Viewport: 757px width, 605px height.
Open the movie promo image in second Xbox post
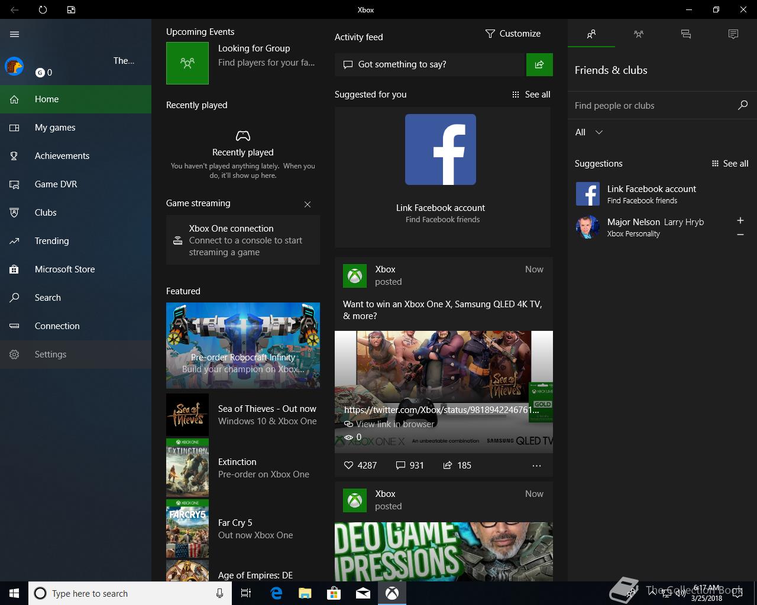pos(444,551)
